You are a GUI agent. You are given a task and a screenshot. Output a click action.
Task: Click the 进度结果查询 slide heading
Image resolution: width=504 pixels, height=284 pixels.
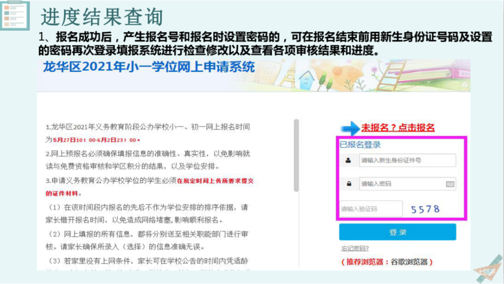[101, 17]
